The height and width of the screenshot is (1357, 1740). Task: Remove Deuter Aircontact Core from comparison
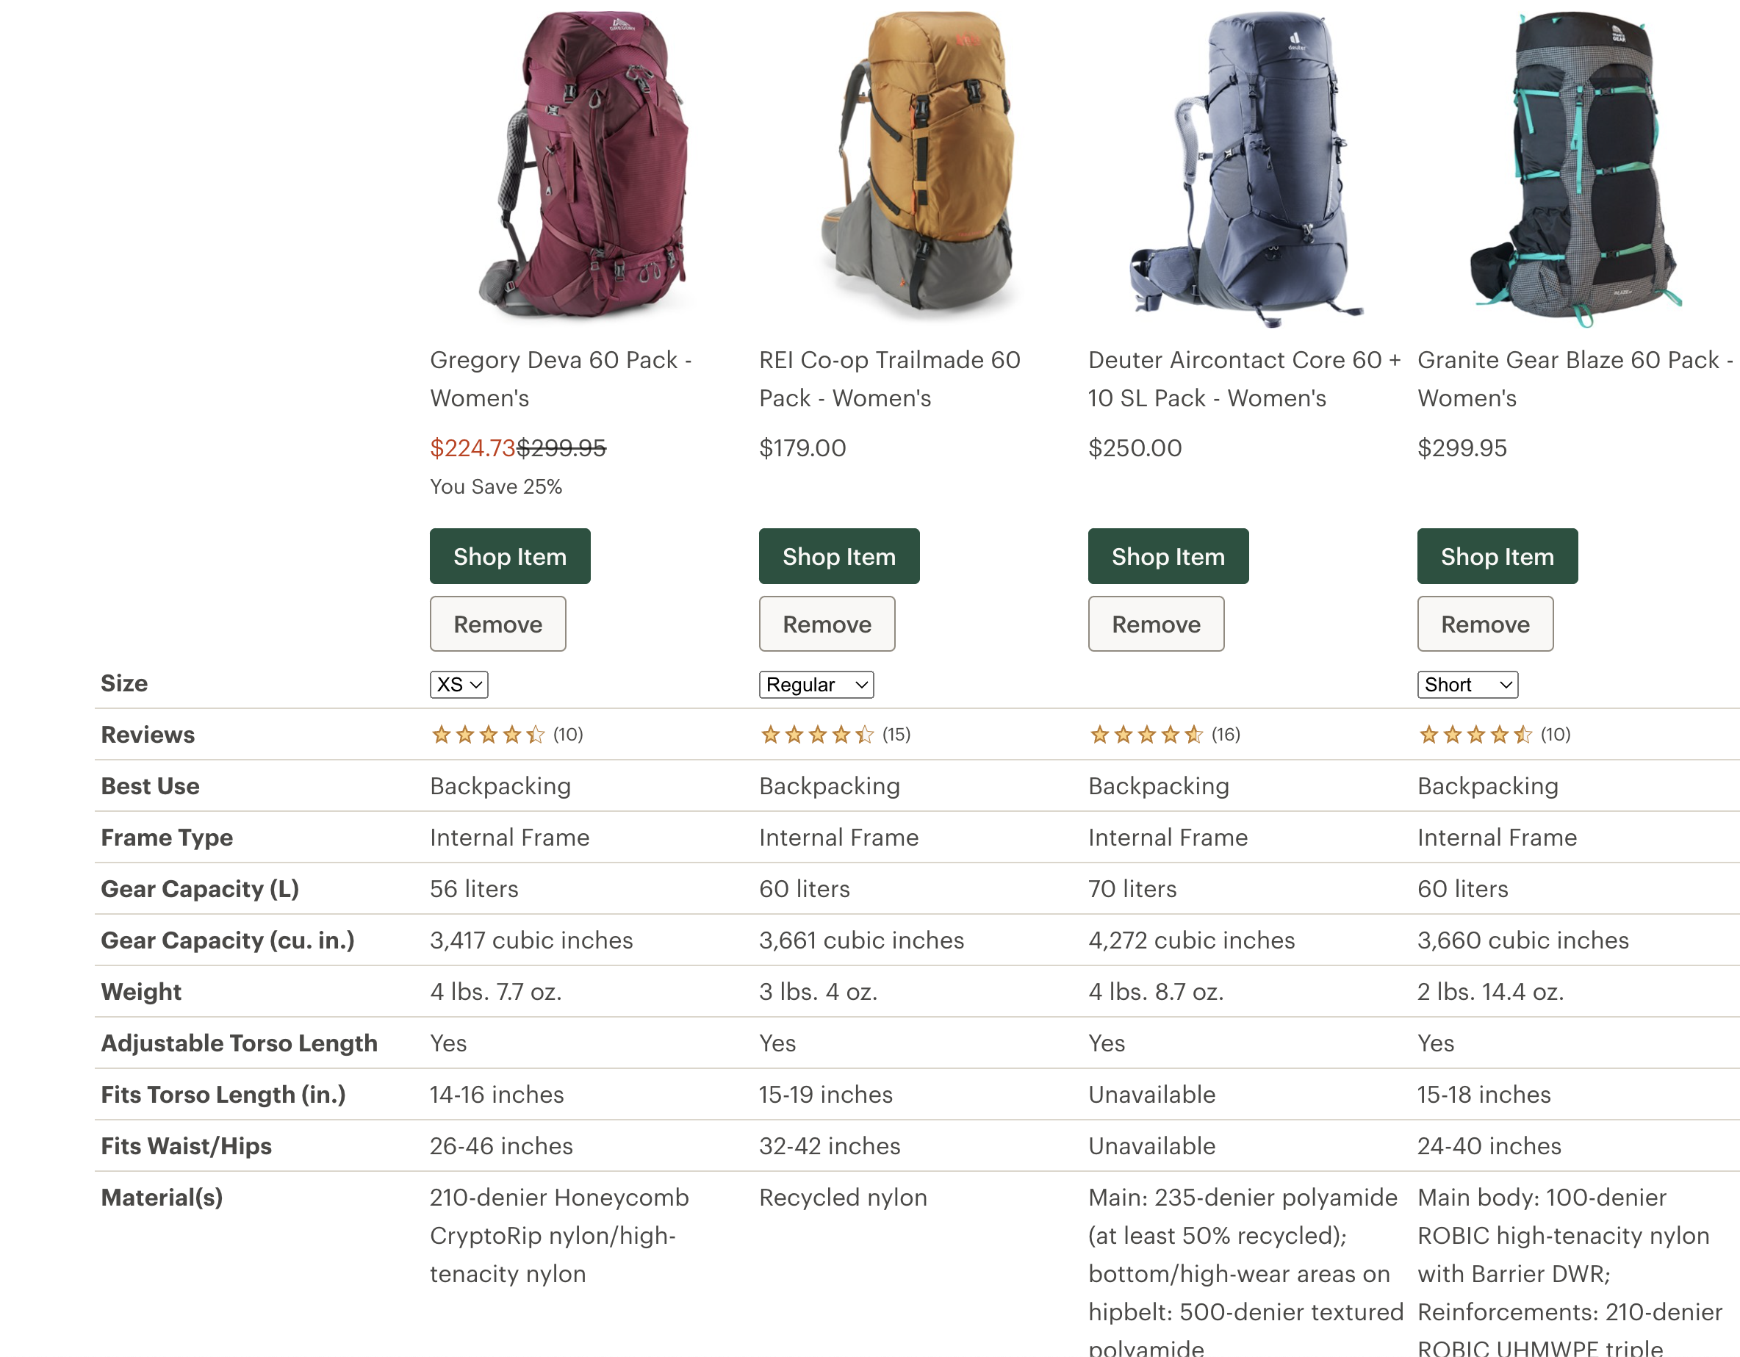point(1156,624)
